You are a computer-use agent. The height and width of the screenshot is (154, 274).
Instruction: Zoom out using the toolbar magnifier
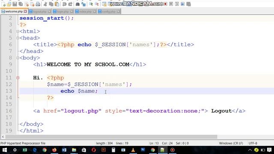97,4
